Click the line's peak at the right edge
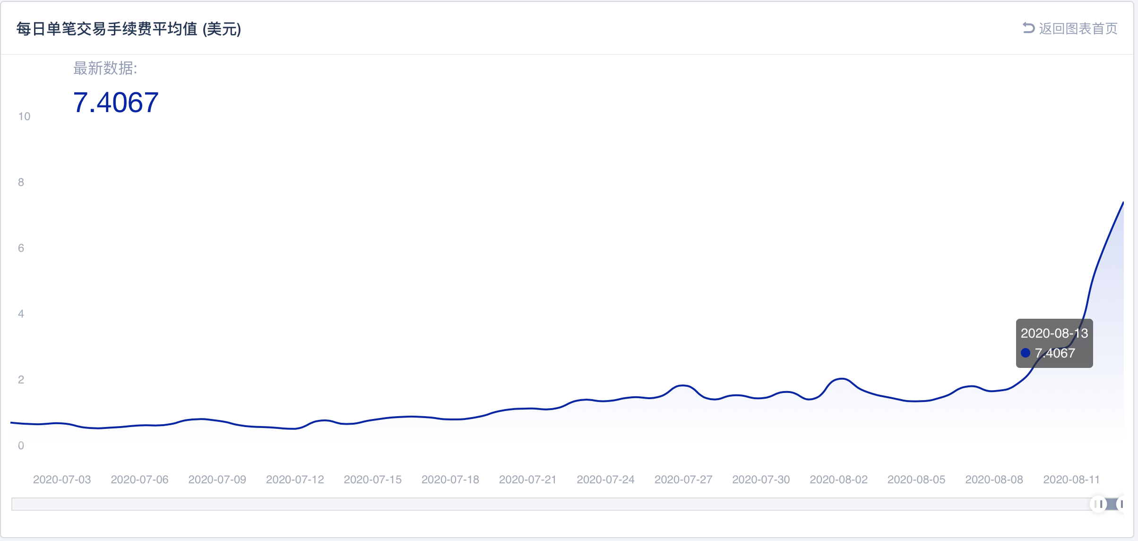Viewport: 1138px width, 541px height. click(x=1123, y=203)
